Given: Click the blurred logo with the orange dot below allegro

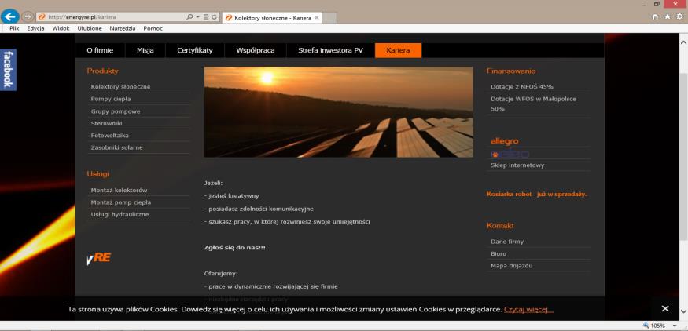Looking at the screenshot, I should point(510,154).
